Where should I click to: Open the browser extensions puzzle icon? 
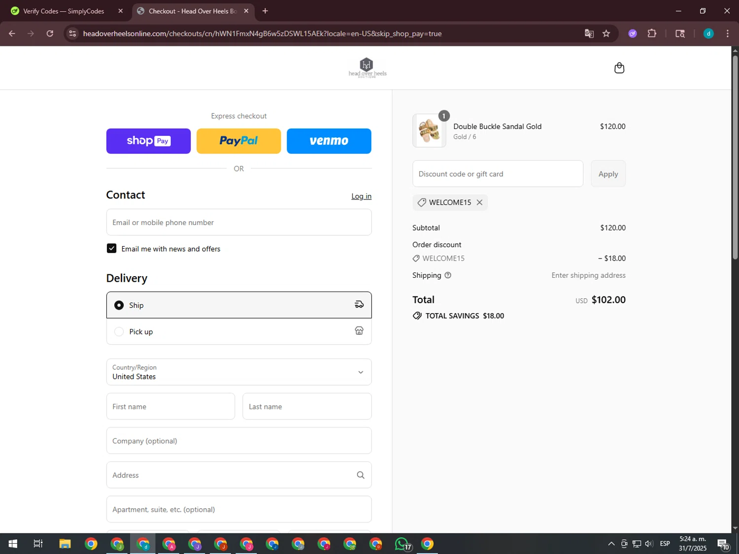pos(652,33)
